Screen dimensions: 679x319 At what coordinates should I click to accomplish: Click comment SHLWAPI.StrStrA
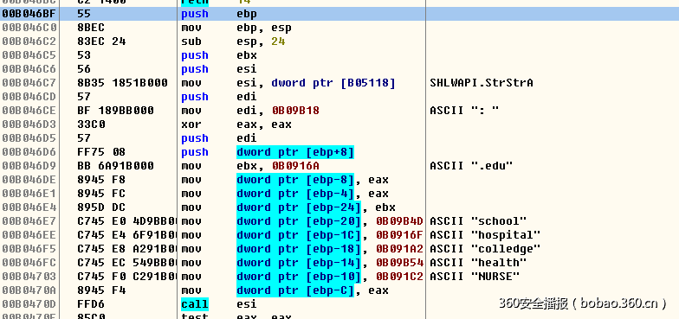[482, 83]
